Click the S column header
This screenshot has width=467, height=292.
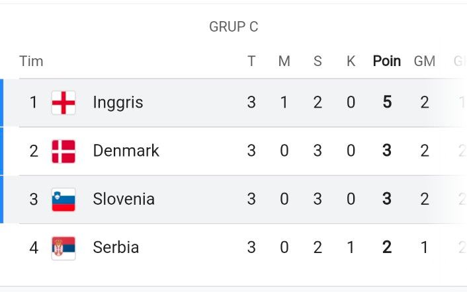click(318, 61)
